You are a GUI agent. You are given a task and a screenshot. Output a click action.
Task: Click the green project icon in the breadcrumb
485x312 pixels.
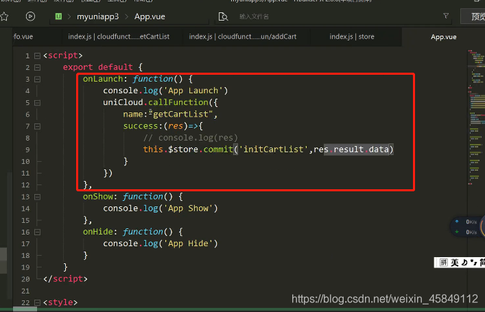[x=58, y=16]
